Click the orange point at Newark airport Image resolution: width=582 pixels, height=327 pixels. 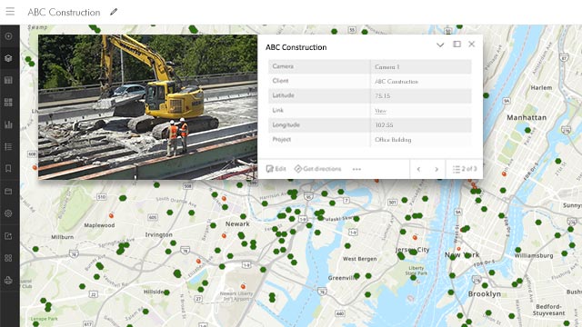(243, 286)
